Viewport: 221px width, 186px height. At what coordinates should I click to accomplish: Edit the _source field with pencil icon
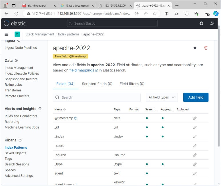click(195, 155)
